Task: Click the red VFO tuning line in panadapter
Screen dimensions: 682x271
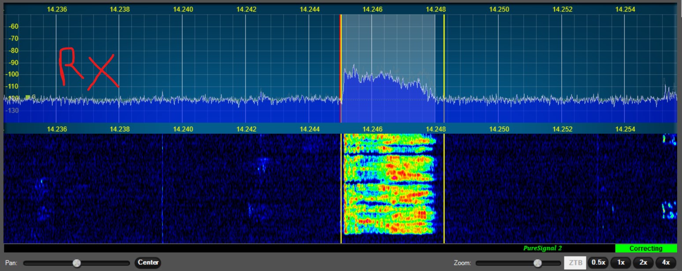Action: click(x=341, y=66)
